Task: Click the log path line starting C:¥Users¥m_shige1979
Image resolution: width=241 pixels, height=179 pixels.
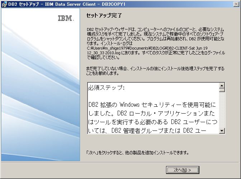Action: coord(147,48)
